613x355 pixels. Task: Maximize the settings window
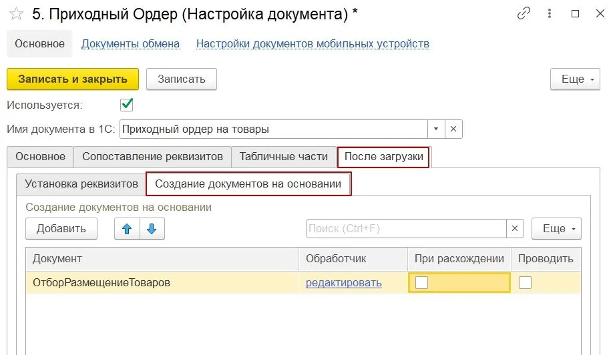(x=575, y=13)
